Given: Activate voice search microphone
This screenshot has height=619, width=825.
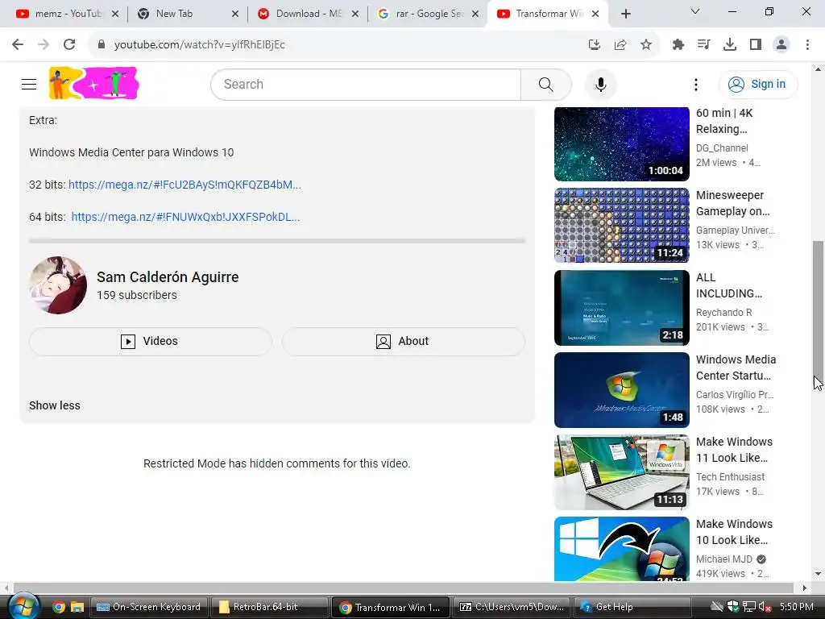Looking at the screenshot, I should click(x=600, y=84).
